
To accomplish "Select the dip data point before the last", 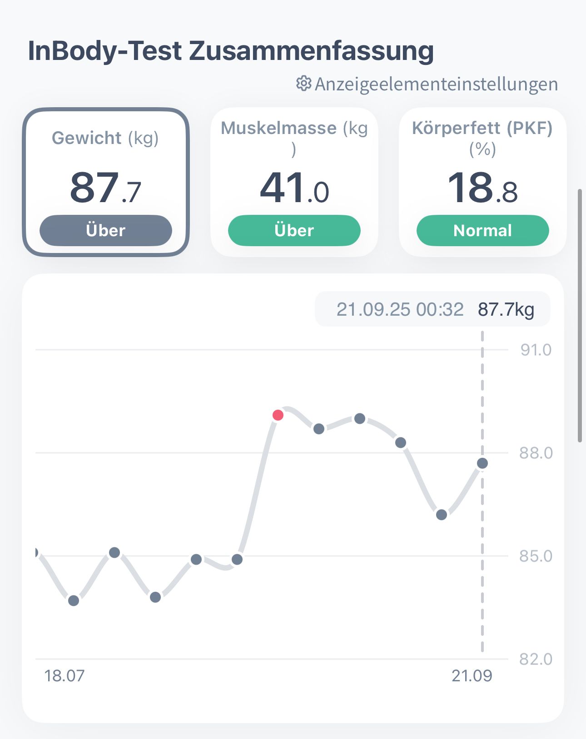I will coord(442,515).
